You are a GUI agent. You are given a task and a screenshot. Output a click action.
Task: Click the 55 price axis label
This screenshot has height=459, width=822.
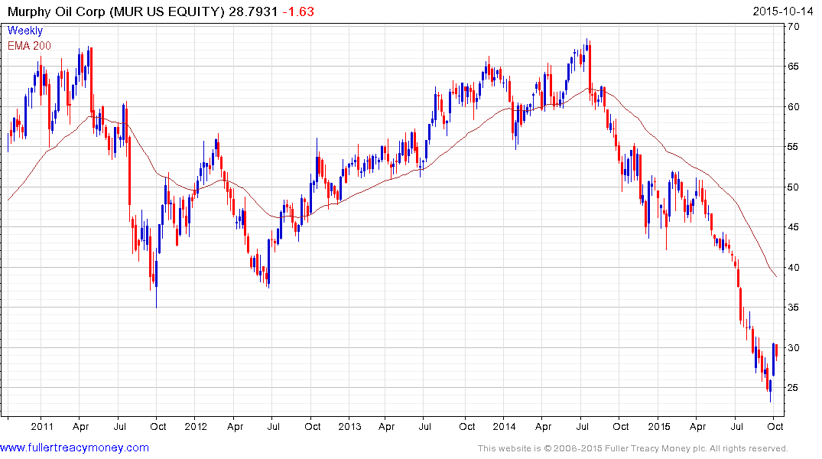(x=793, y=146)
